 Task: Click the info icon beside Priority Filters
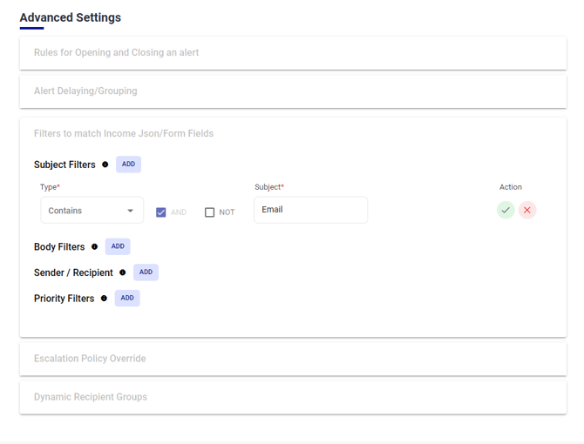point(105,299)
